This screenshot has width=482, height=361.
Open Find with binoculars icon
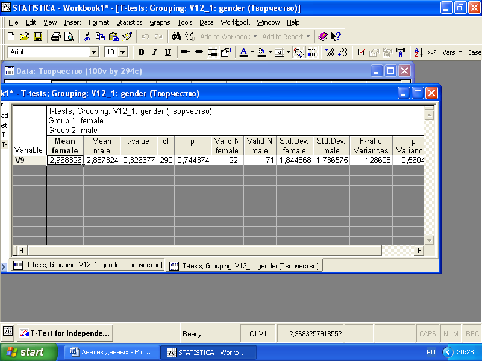pyautogui.click(x=176, y=37)
